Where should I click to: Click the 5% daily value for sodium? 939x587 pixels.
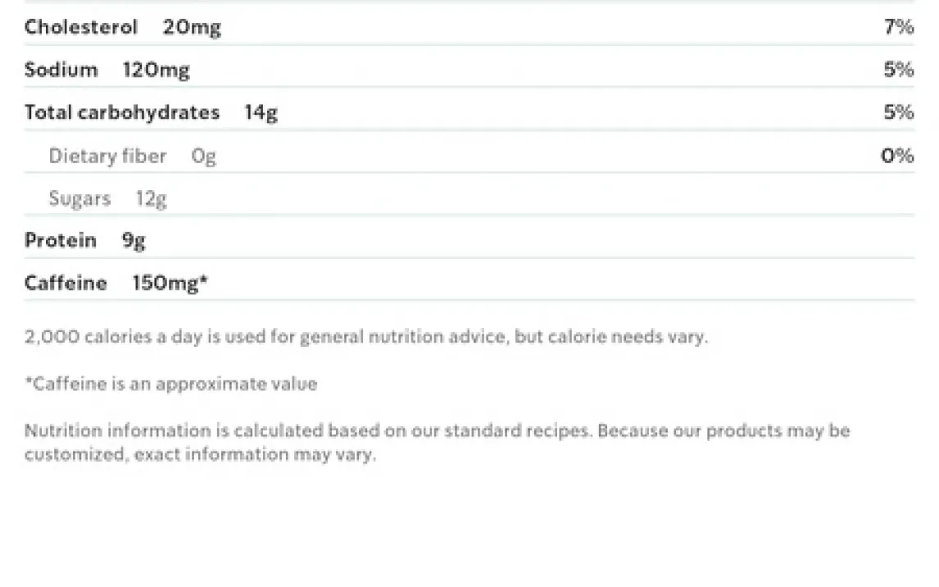tap(899, 70)
